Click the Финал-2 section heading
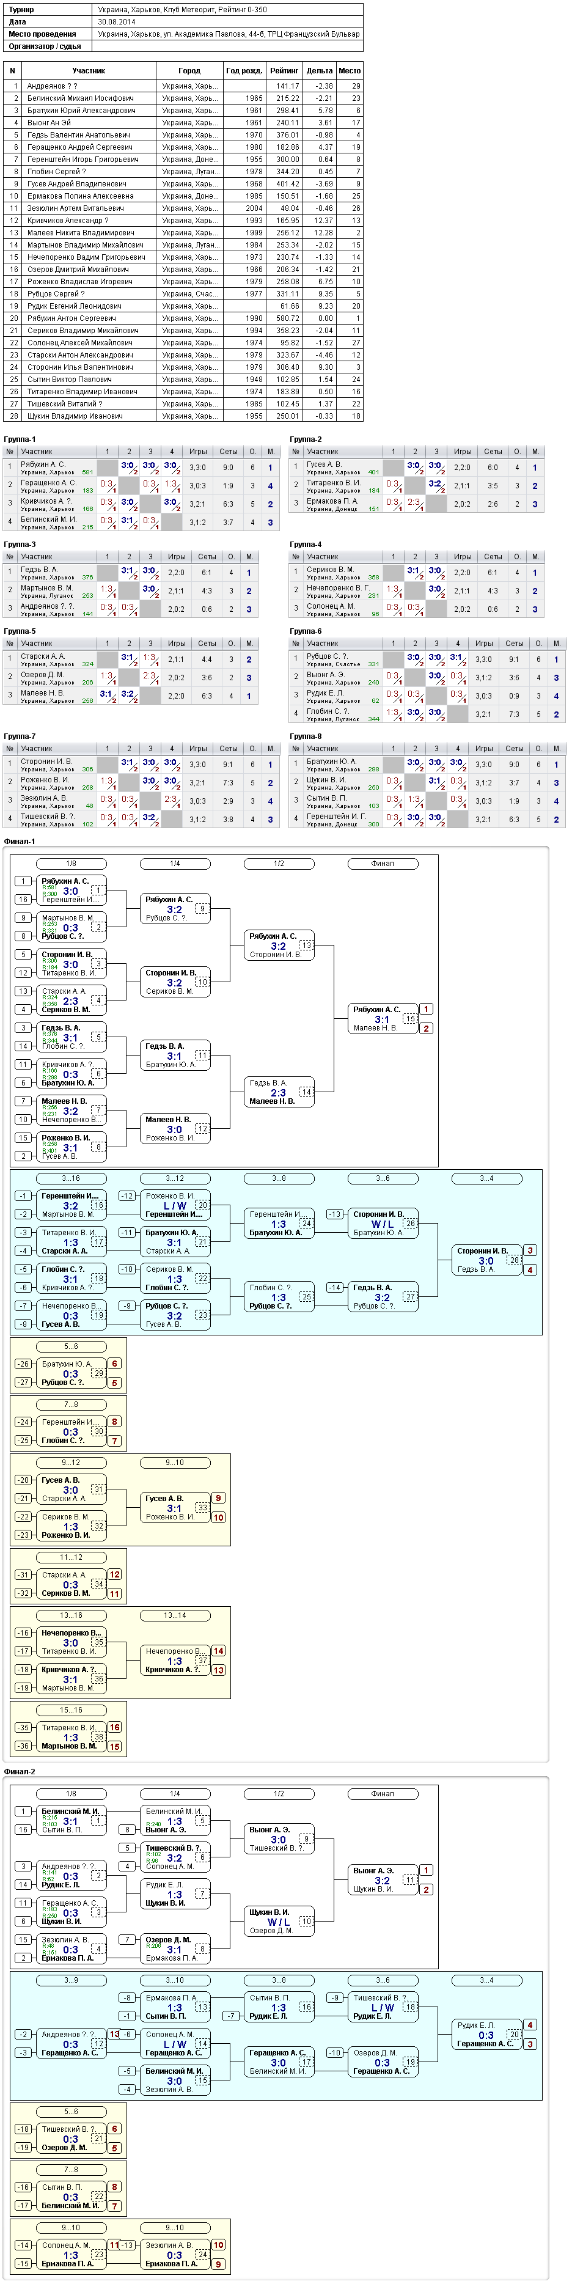572x2284 pixels. point(20,1771)
